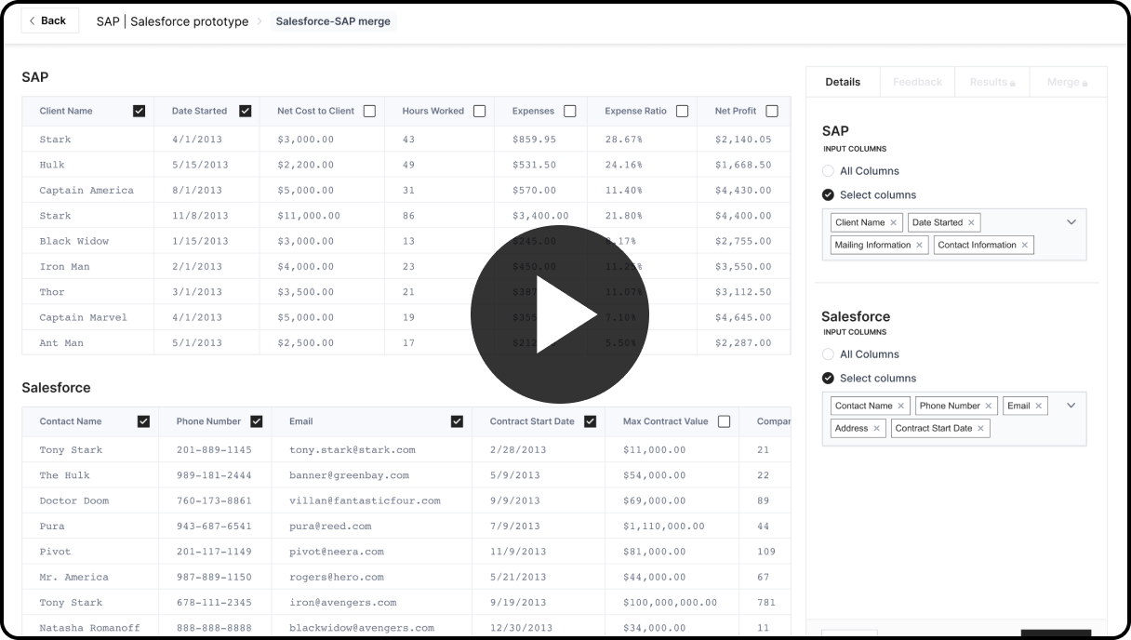Remove the Address tag in Salesforce
The height and width of the screenshot is (640, 1131).
tap(876, 429)
